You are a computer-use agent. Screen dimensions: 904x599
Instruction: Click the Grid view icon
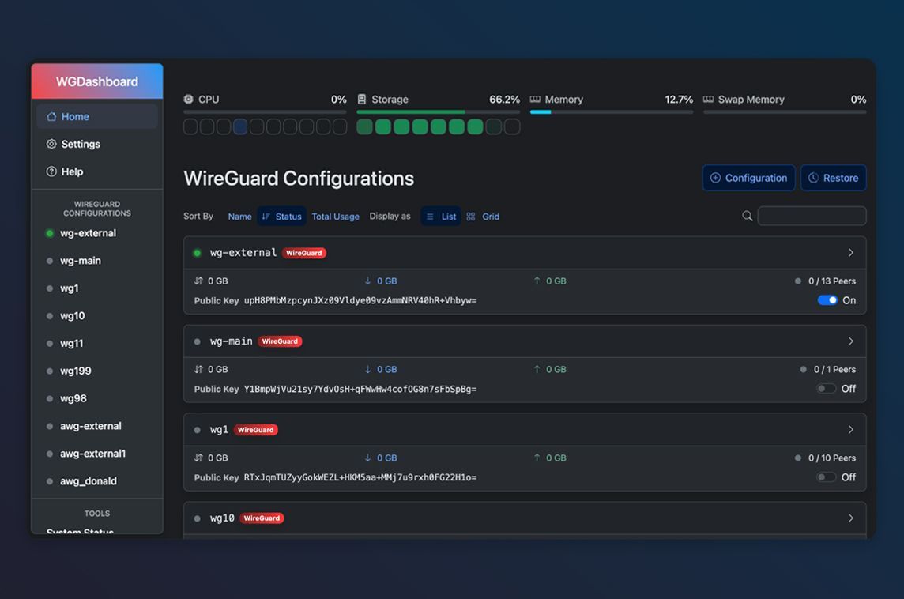(471, 217)
